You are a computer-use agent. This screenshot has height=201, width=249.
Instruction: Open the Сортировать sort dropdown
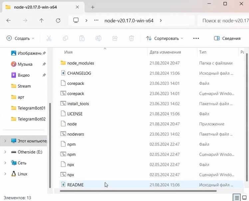click(164, 38)
